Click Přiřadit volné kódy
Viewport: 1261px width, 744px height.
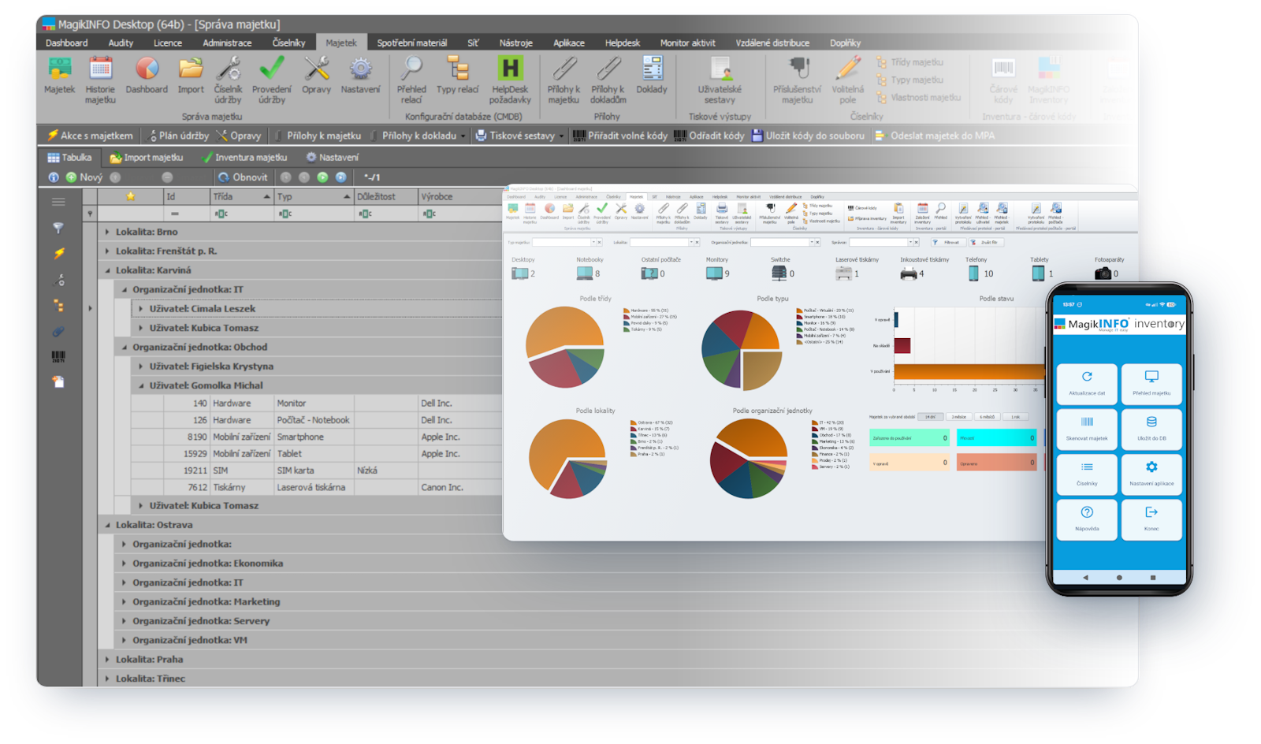[x=620, y=136]
